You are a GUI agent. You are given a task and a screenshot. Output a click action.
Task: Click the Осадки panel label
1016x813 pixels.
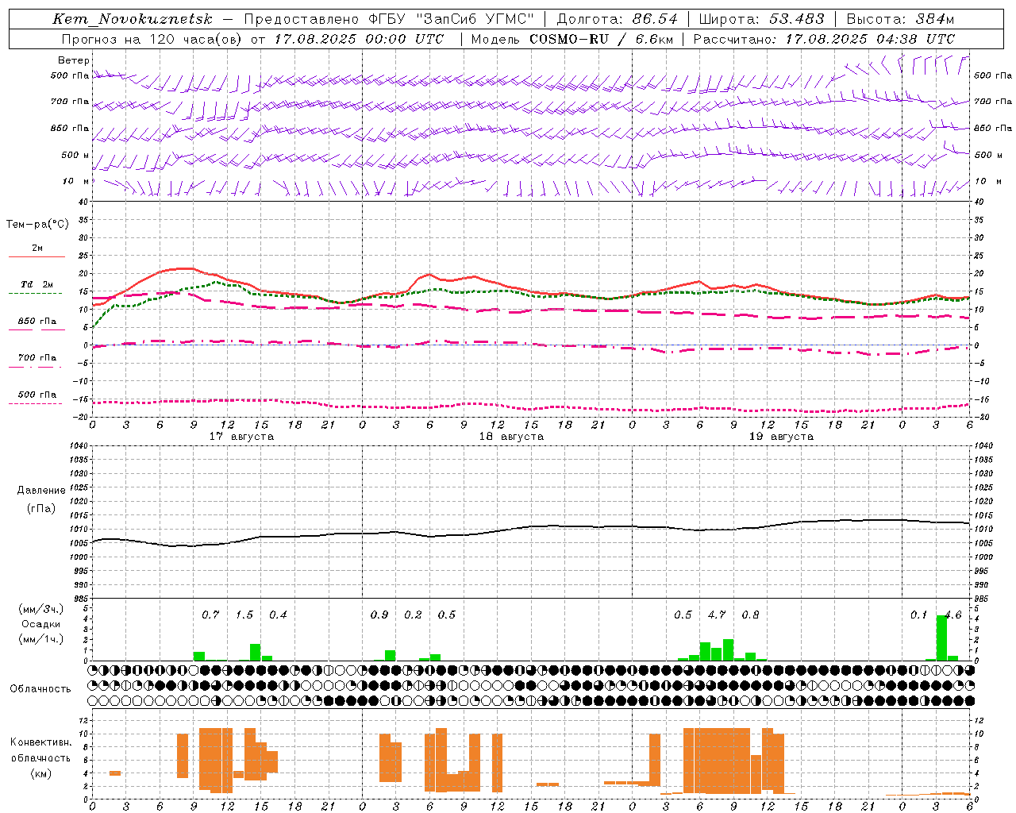point(41,624)
